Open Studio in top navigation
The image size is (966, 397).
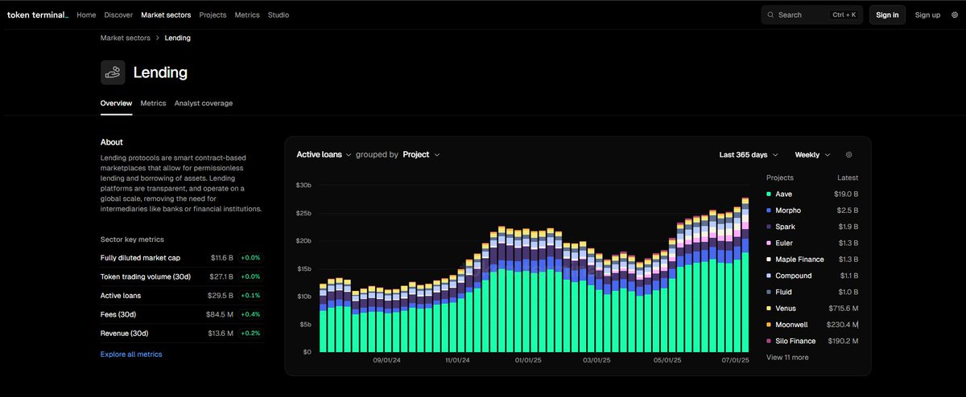coord(279,14)
